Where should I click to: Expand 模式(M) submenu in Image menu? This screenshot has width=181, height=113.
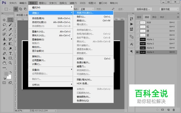pyautogui.click(x=50, y=8)
